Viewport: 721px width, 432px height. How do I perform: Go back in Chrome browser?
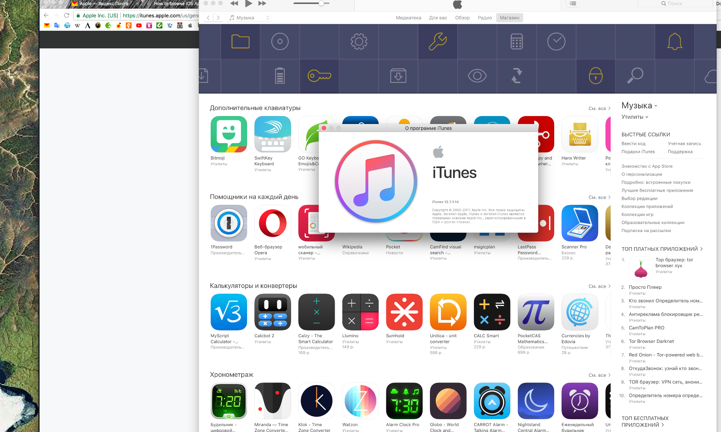click(x=46, y=16)
